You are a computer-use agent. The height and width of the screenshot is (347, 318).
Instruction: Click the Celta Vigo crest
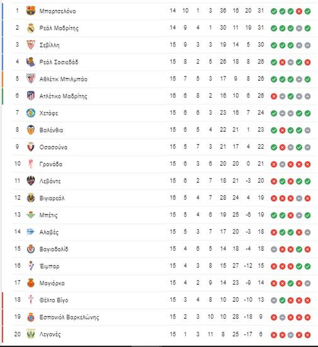tap(31, 300)
